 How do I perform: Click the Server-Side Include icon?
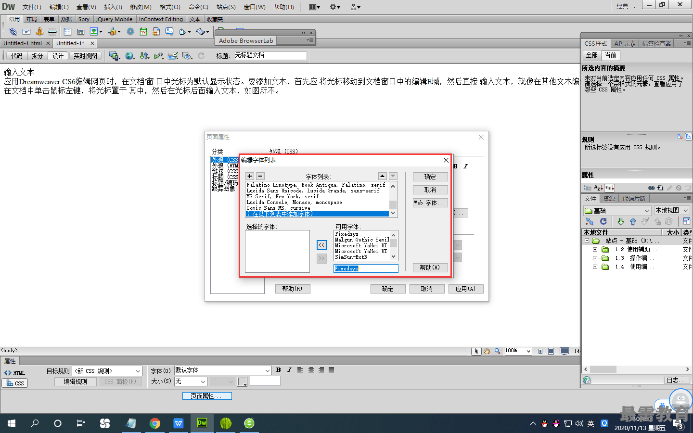pos(156,32)
